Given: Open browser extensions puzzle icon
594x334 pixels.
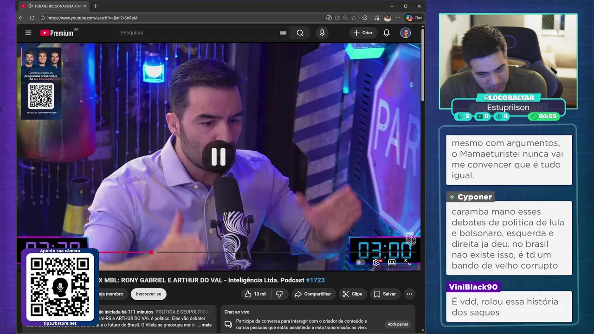Looking at the screenshot, I should 365,18.
